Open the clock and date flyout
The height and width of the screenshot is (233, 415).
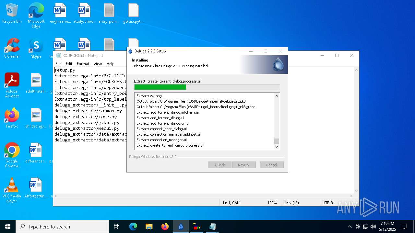tap(387, 227)
